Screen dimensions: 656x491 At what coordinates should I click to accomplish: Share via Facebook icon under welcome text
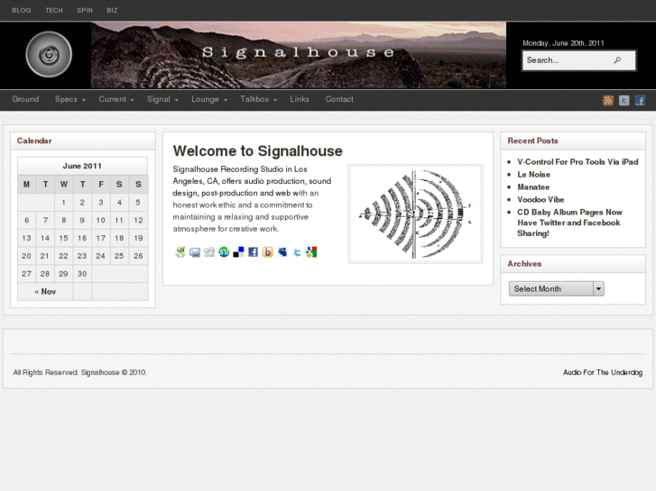(254, 252)
